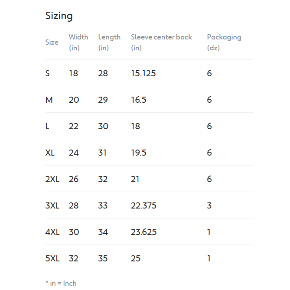Click the Sleeve center back column header

click(x=161, y=42)
